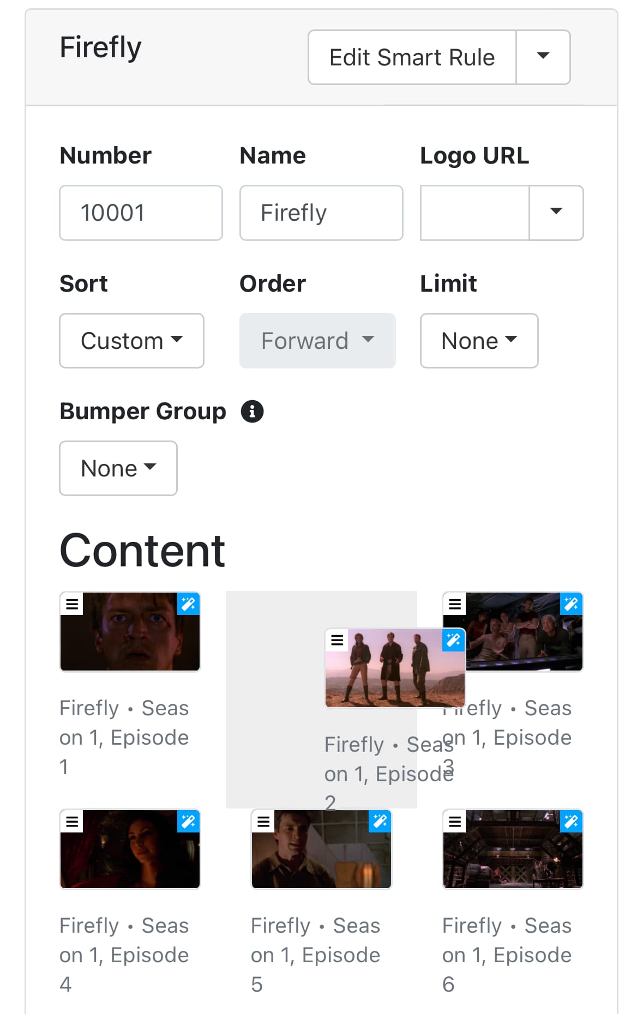This screenshot has width=643, height=1014.
Task: Click the drag handle on Episode 1 thumbnail
Action: coord(72,604)
